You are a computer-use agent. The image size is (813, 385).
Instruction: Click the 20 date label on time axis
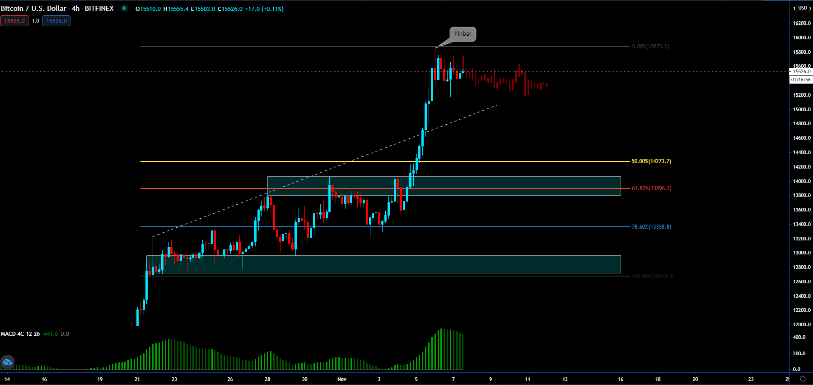click(x=695, y=379)
